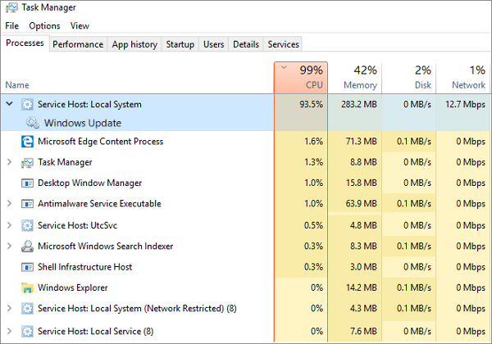This screenshot has width=492, height=344.
Task: Open the File menu
Action: pos(12,25)
